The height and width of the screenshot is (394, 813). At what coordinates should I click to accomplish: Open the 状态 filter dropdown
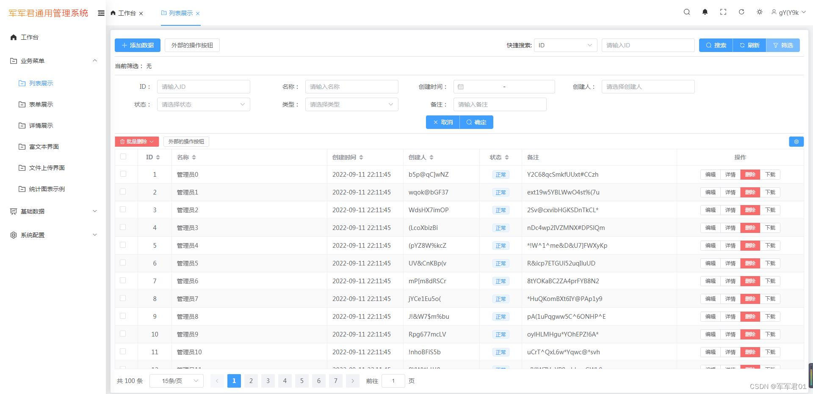pyautogui.click(x=203, y=104)
